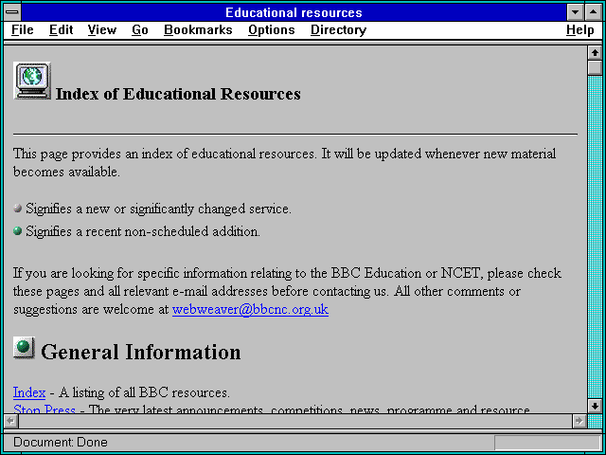This screenshot has width=606, height=455.
Task: Click the Educational resources title bar
Action: point(294,12)
